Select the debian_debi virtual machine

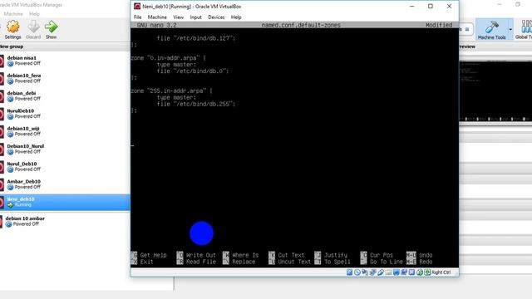(65, 96)
